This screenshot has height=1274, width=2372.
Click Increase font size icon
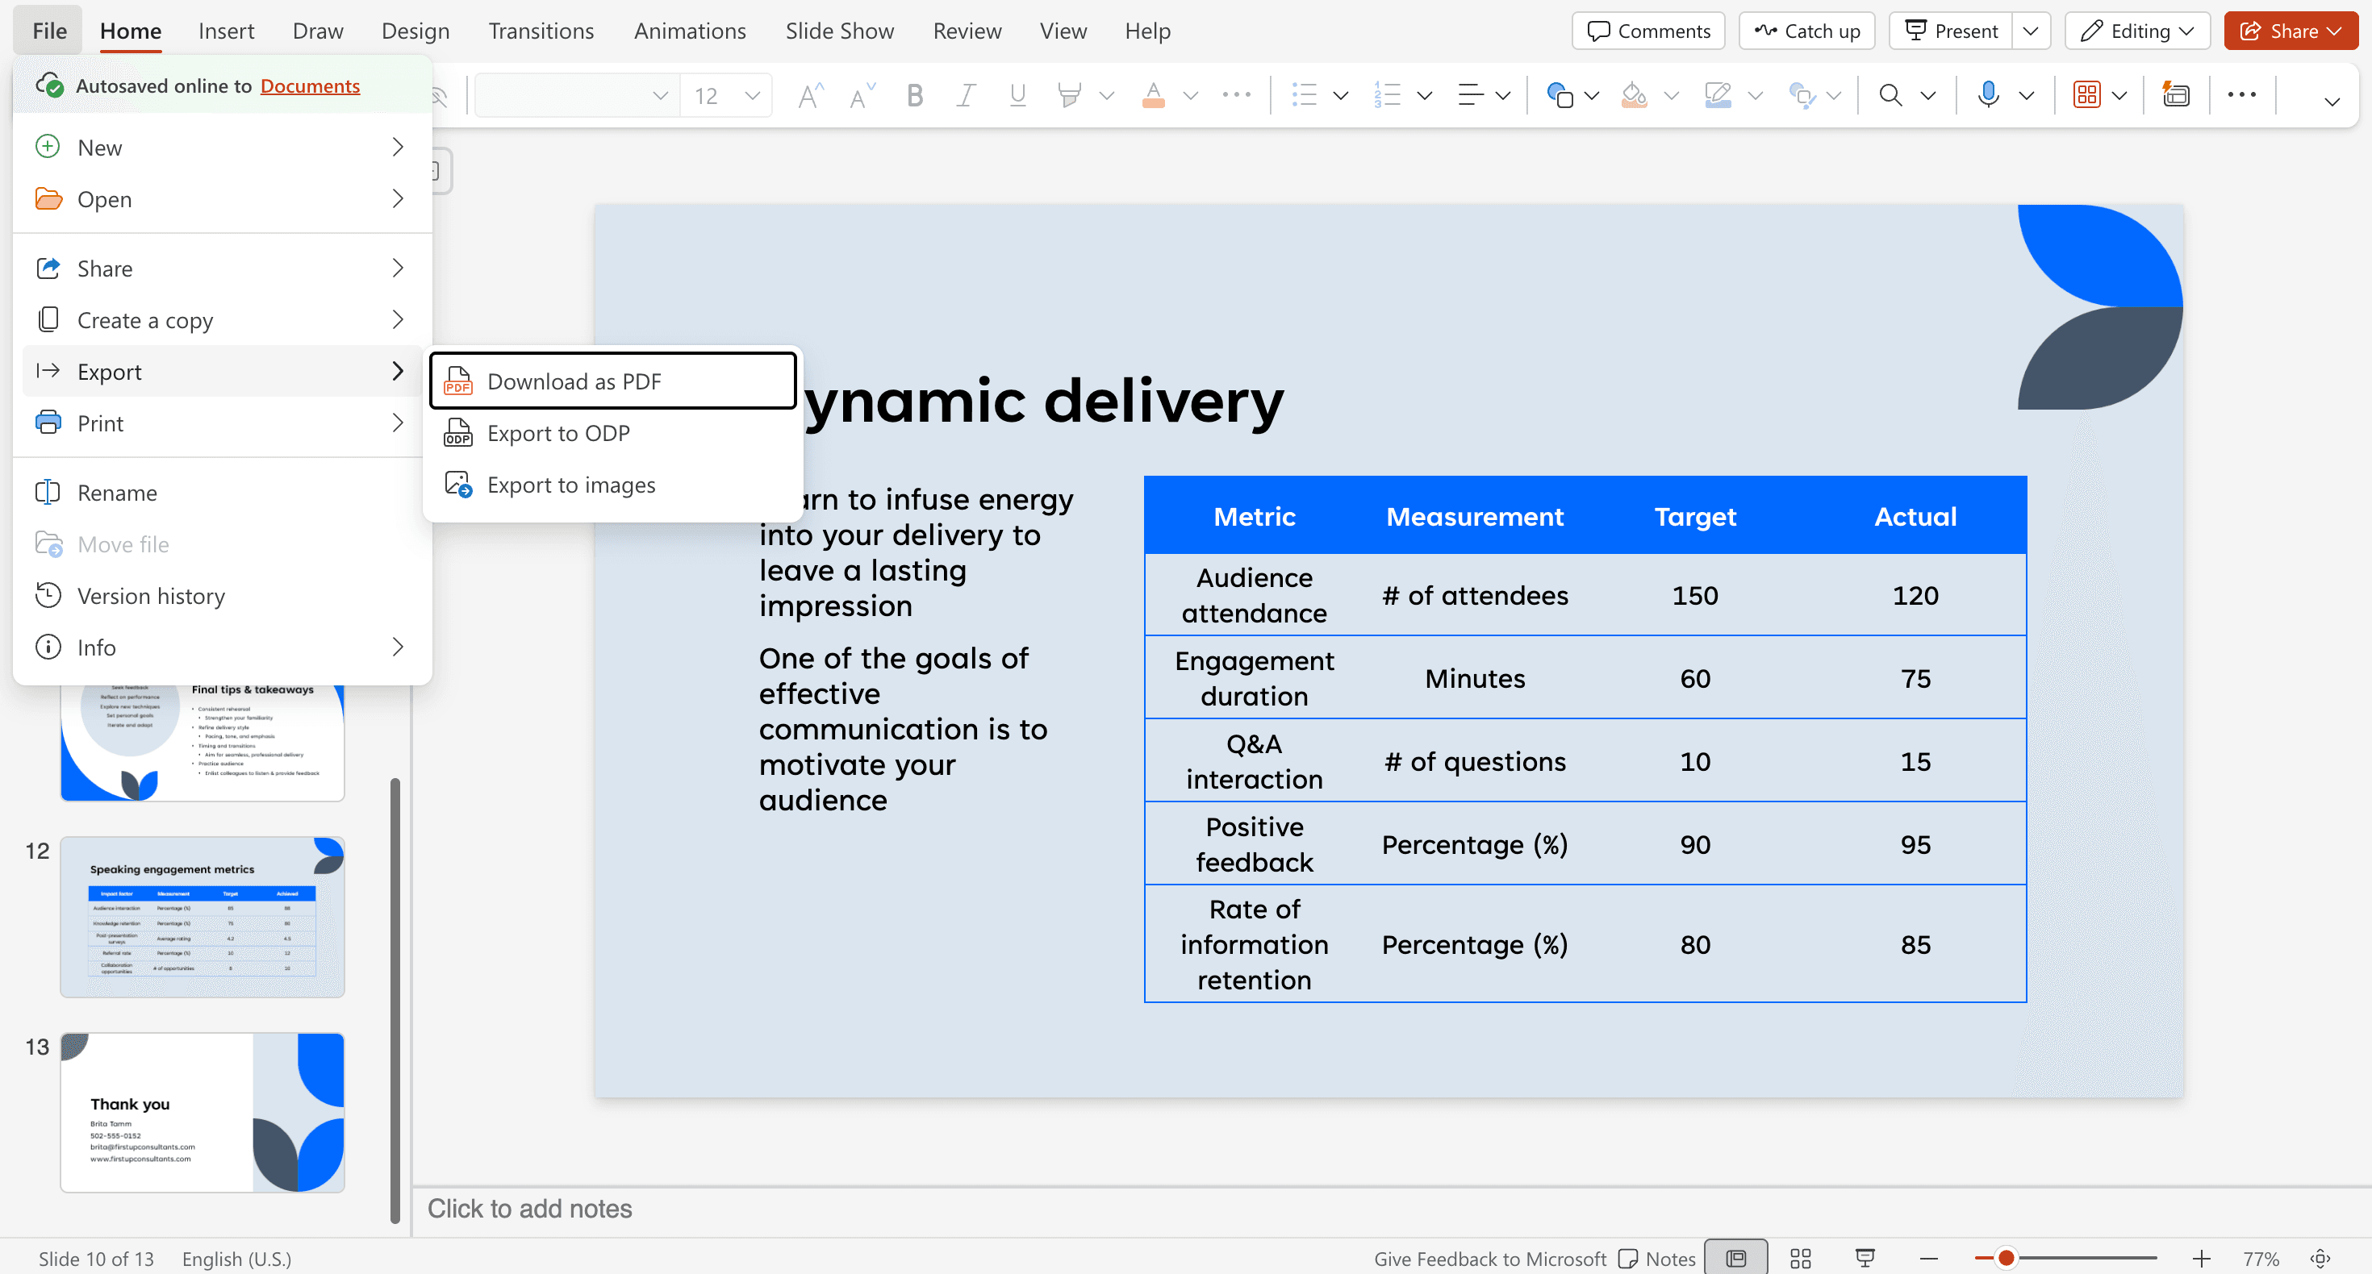coord(809,95)
